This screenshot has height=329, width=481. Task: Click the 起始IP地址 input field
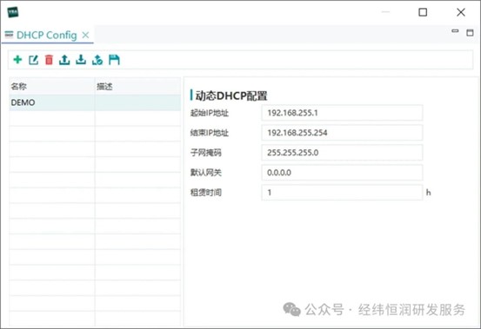point(342,113)
